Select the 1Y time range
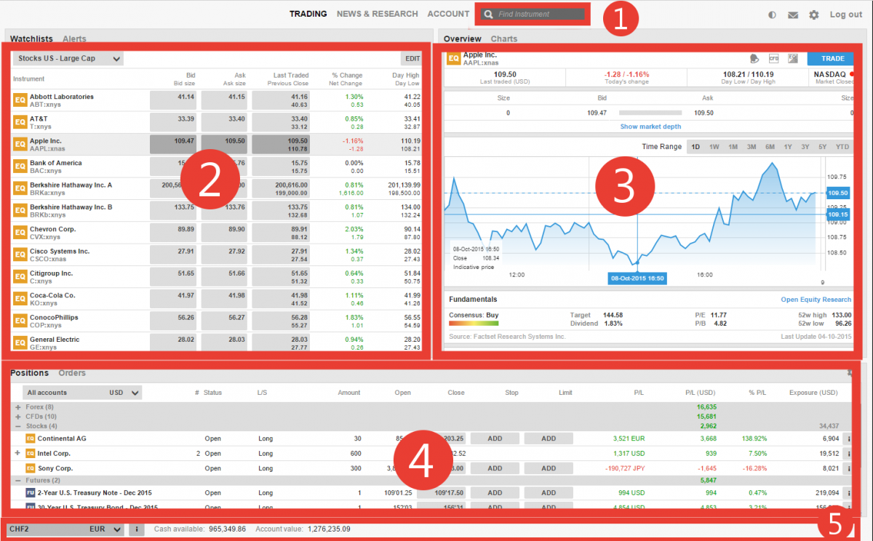The image size is (873, 541). [x=788, y=147]
